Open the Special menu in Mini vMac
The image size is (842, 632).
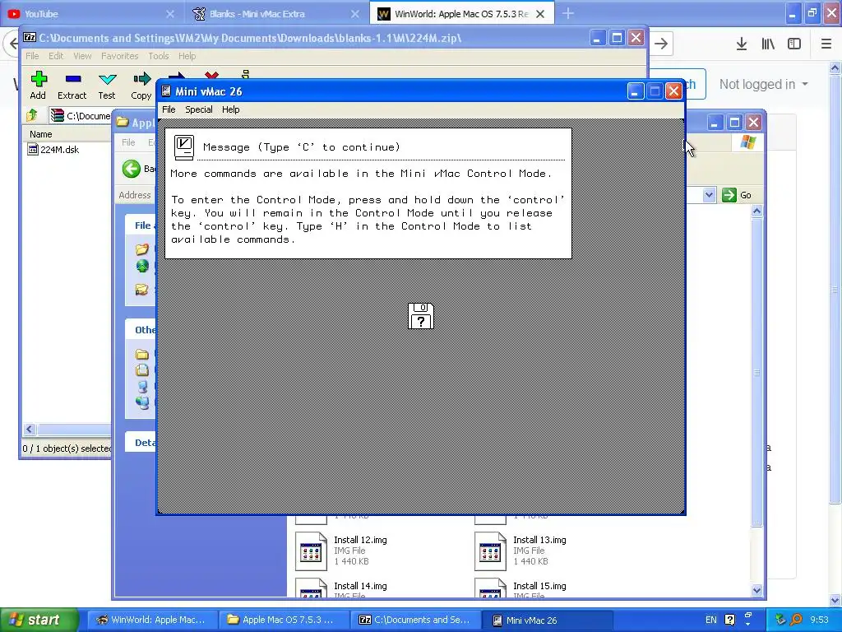(x=199, y=109)
